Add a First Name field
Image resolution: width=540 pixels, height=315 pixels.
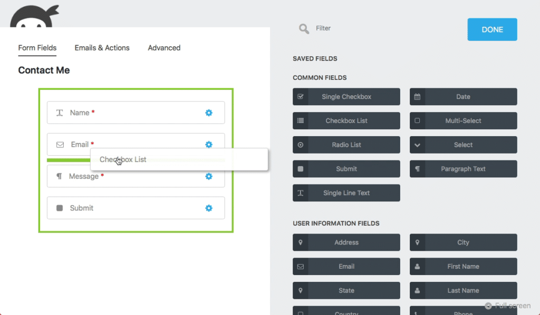(x=463, y=266)
